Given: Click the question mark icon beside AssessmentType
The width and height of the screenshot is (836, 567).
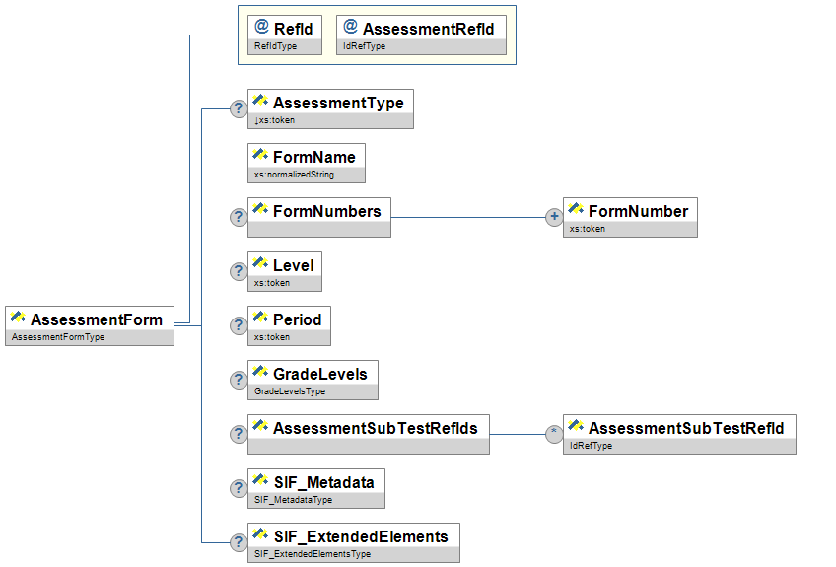Looking at the screenshot, I should pyautogui.click(x=238, y=109).
